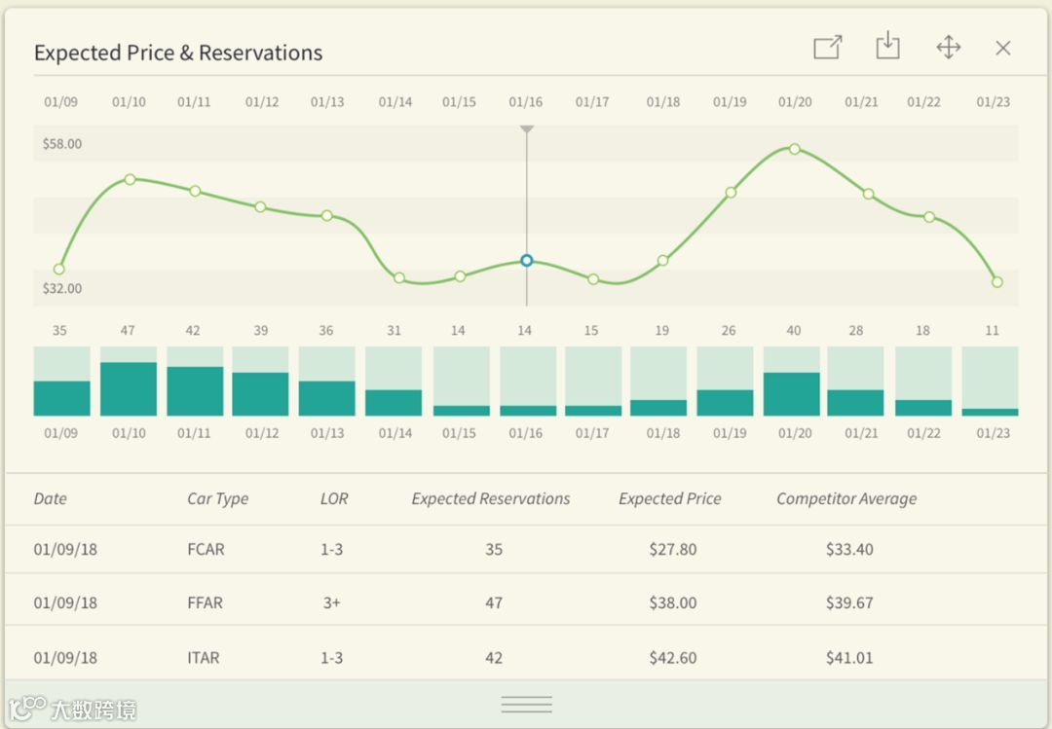Image resolution: width=1052 pixels, height=729 pixels.
Task: Click the download icon
Action: (x=887, y=47)
